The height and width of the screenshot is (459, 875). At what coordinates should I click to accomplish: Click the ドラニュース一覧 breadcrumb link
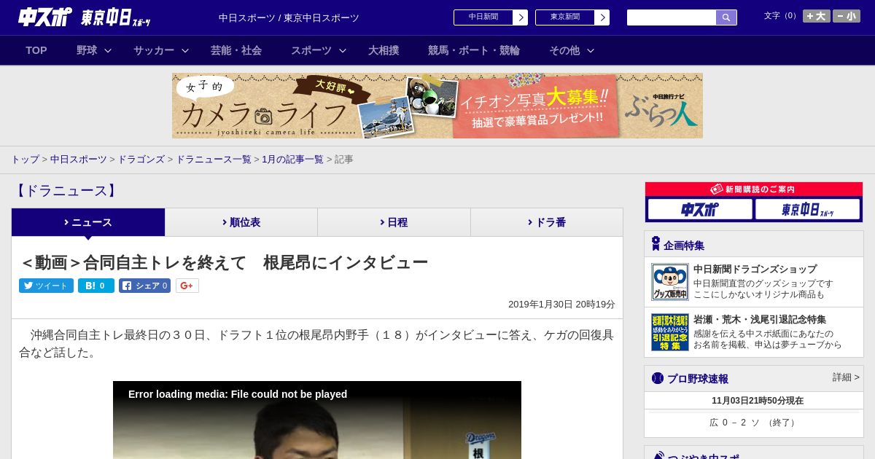214,160
